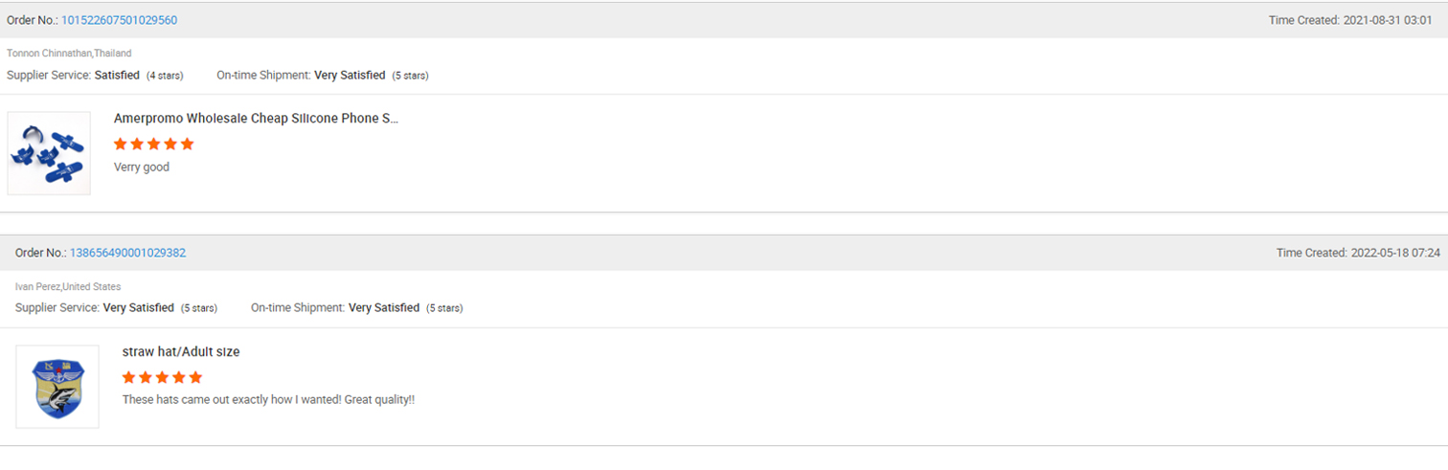Open Amerpromo Wholesale Cheap Silicone Phone product title
Viewport: 1448px width, 470px height.
256,119
